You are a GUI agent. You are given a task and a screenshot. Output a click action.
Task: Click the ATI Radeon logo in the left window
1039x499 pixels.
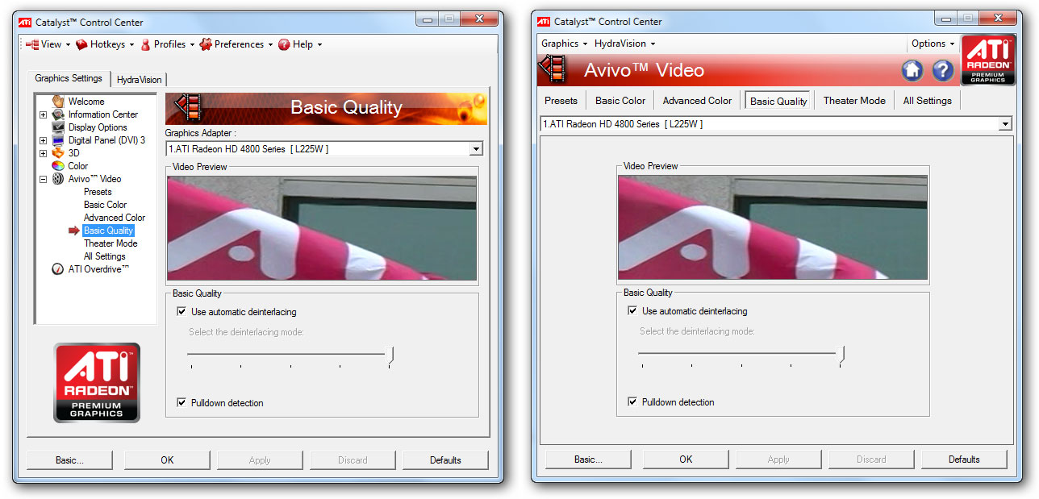(x=97, y=382)
